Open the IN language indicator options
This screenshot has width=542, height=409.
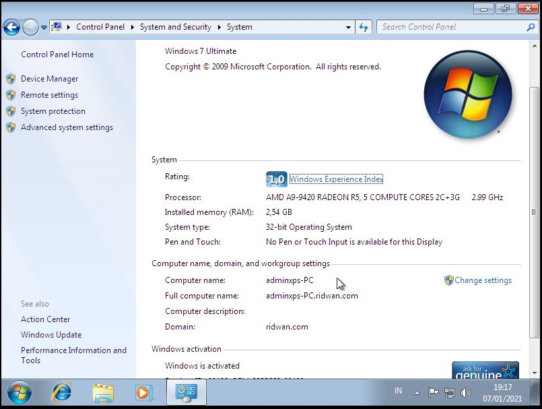point(397,391)
